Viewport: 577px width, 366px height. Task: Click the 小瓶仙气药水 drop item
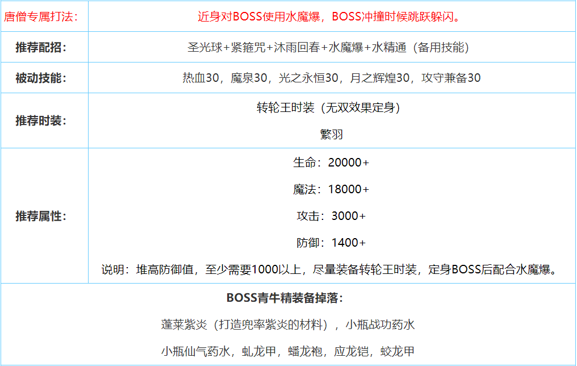pyautogui.click(x=195, y=351)
